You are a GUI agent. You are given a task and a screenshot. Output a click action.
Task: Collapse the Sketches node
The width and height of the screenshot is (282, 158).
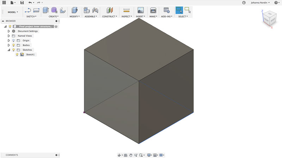pyautogui.click(x=9, y=50)
